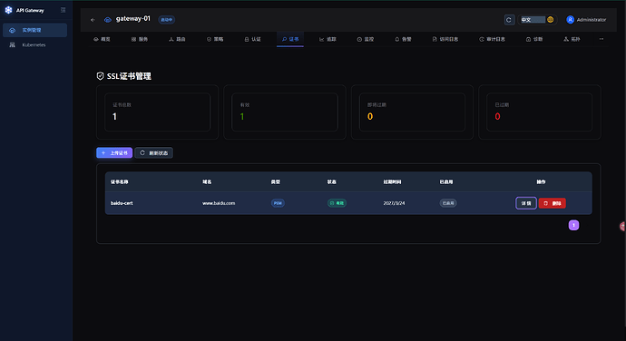Click the SSL证书管理 shield icon

pyautogui.click(x=100, y=76)
